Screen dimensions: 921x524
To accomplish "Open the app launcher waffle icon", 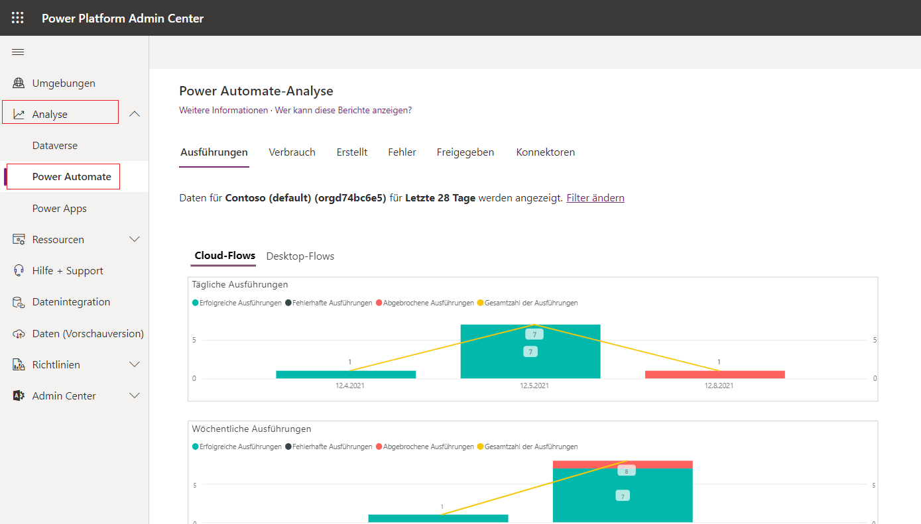I will (x=18, y=18).
